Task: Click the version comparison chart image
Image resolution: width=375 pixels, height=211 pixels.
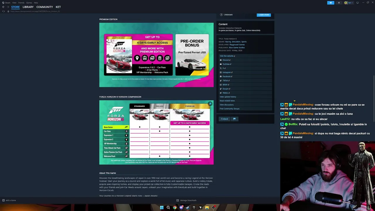Action: 156,132
